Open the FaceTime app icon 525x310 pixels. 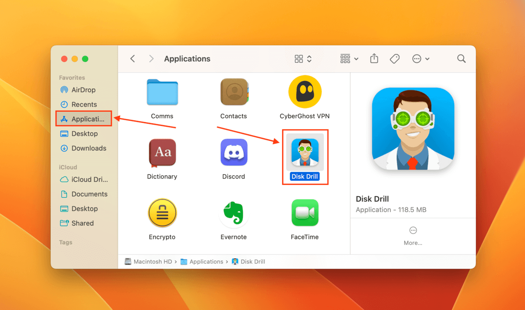coord(304,213)
